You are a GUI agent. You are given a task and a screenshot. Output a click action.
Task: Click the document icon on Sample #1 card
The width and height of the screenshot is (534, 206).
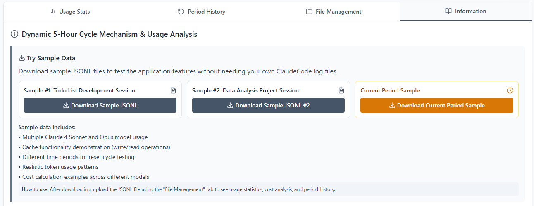click(x=173, y=90)
